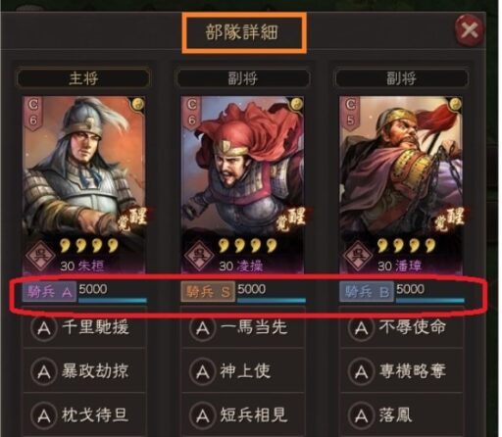Open 朱桓 general card portrait

pos(84,184)
